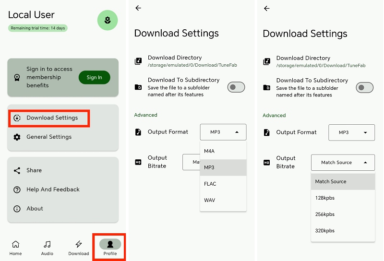Viewport: 384px width, 261px height.
Task: Tap the Audio music note icon
Action: coord(47,244)
